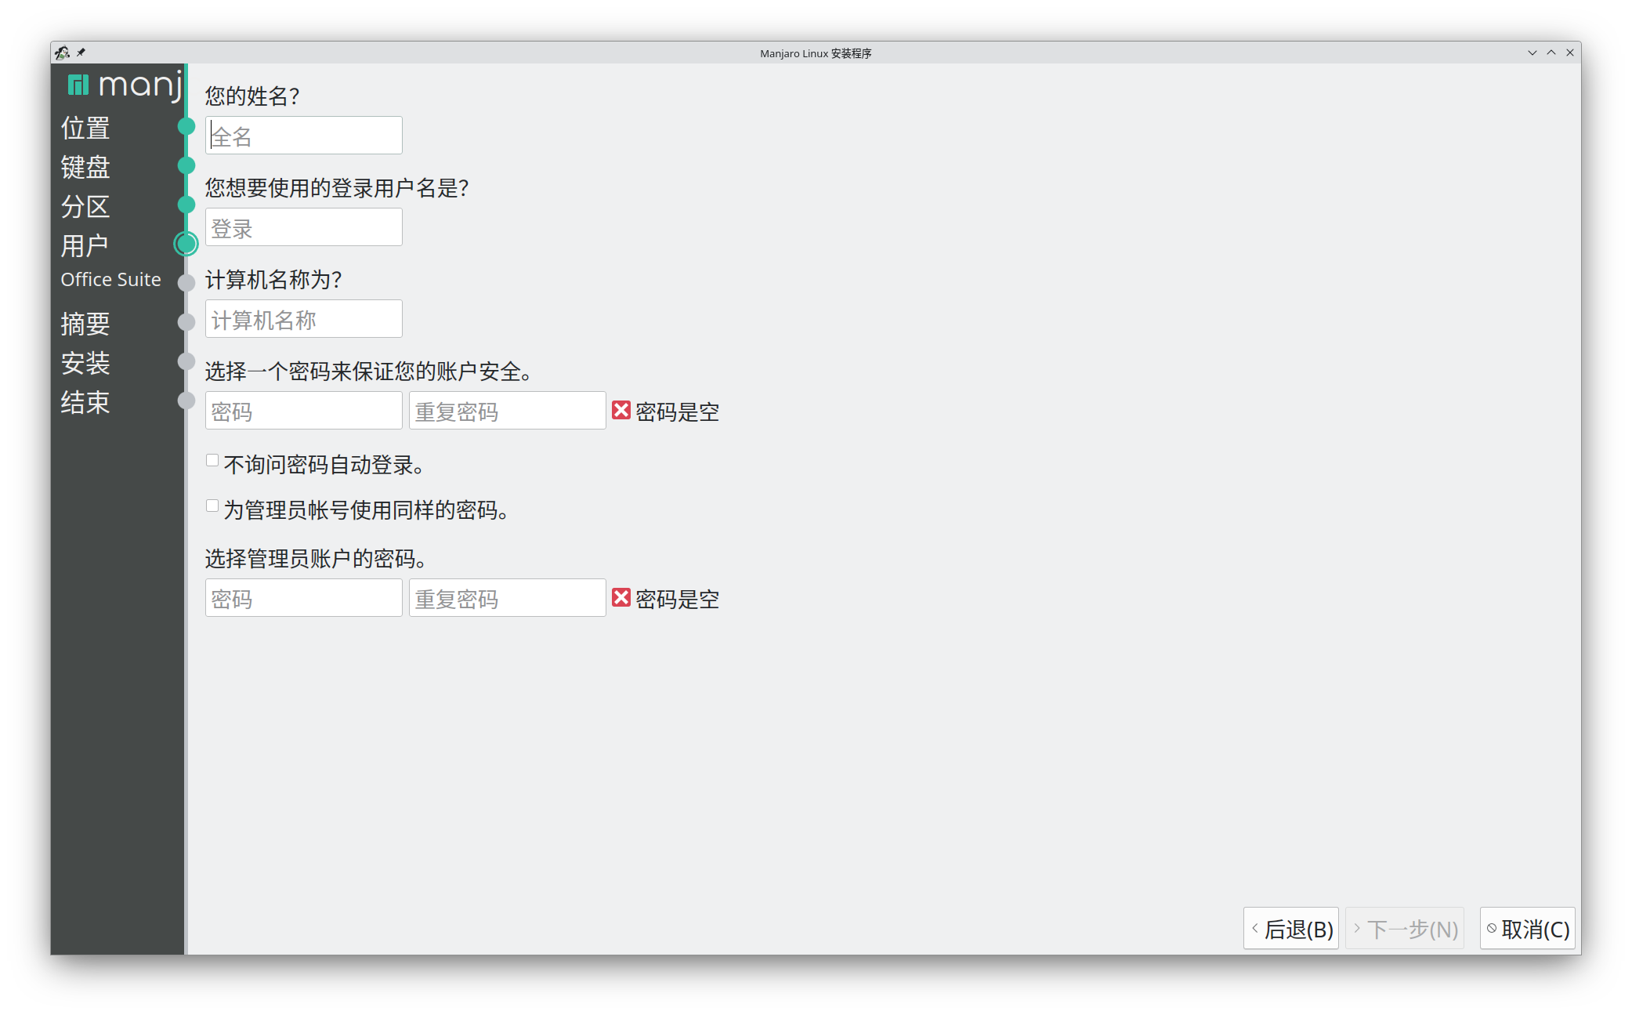1632x1015 pixels.
Task: Click the maximize chevron in titlebar
Action: click(1551, 53)
